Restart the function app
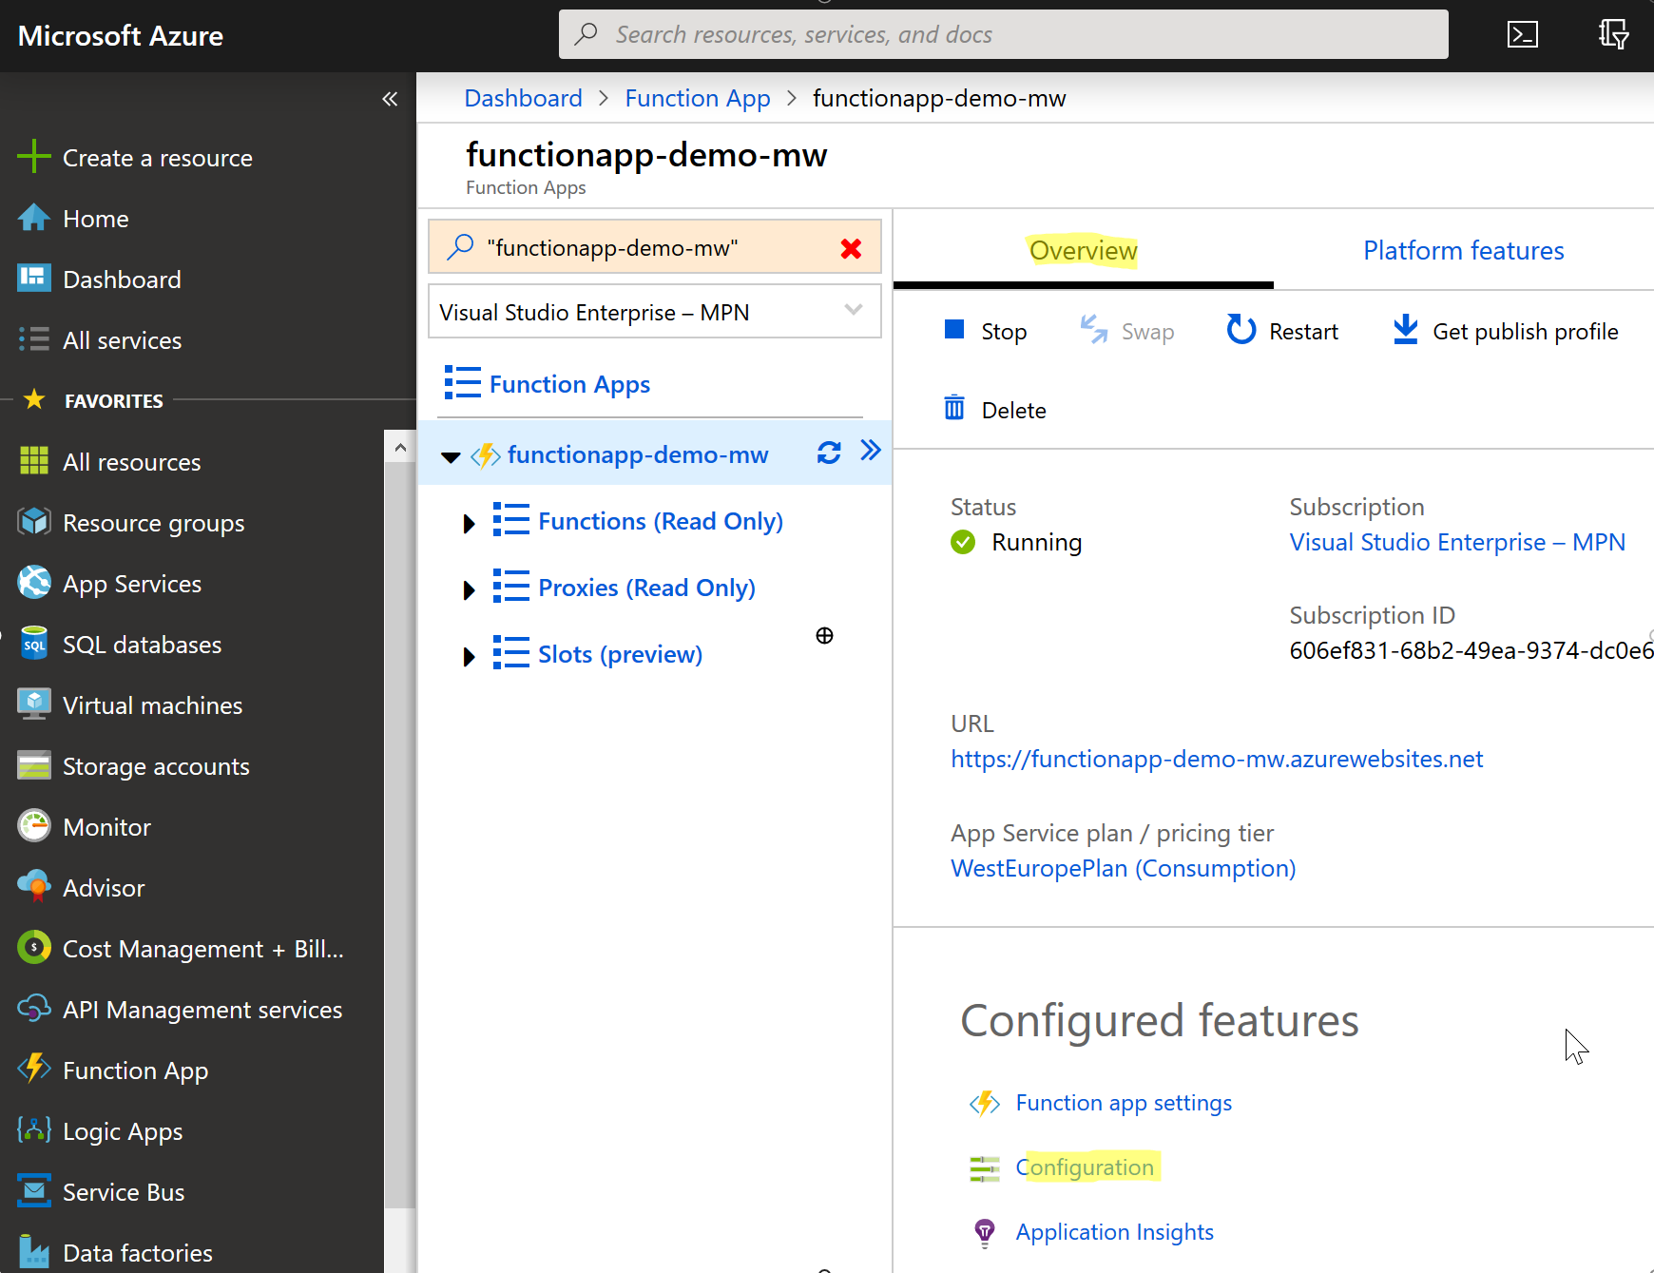1654x1273 pixels. [1281, 331]
